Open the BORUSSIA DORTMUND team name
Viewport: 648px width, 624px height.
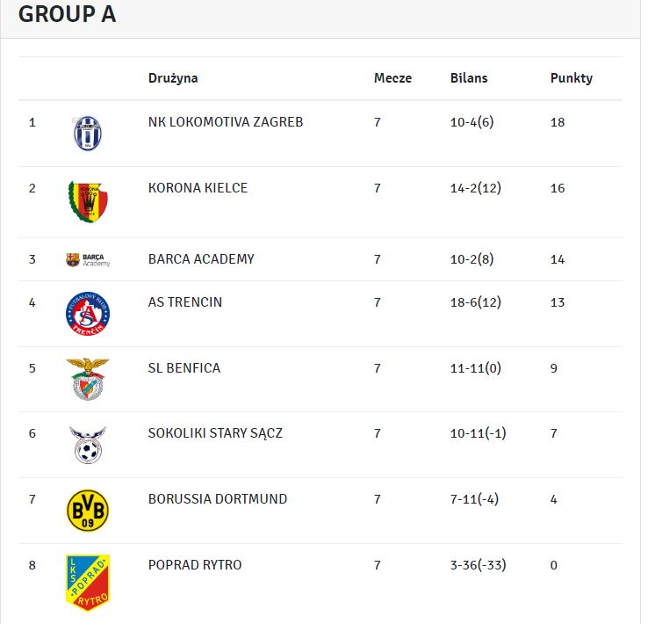(x=218, y=498)
